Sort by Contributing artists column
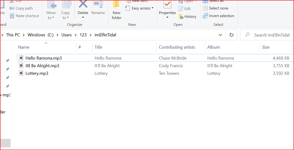 [x=181, y=47]
